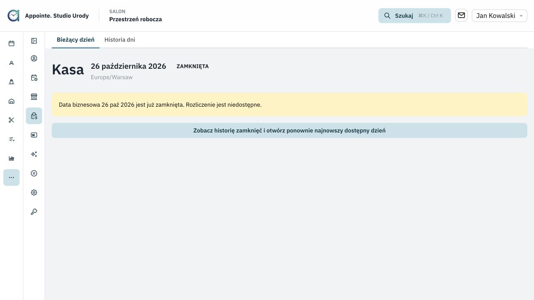Open the settings gear icon
This screenshot has width=534, height=300.
[34, 192]
